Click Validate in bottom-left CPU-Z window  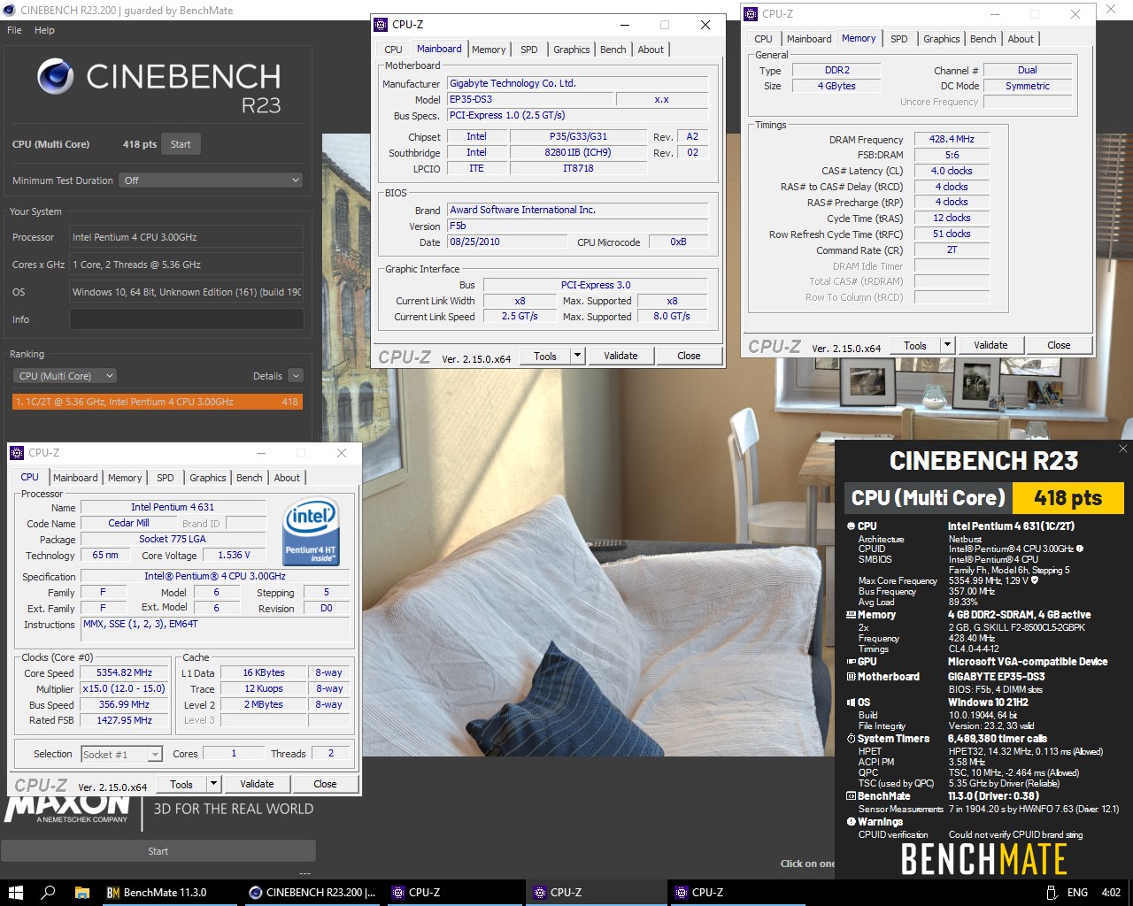pyautogui.click(x=257, y=784)
